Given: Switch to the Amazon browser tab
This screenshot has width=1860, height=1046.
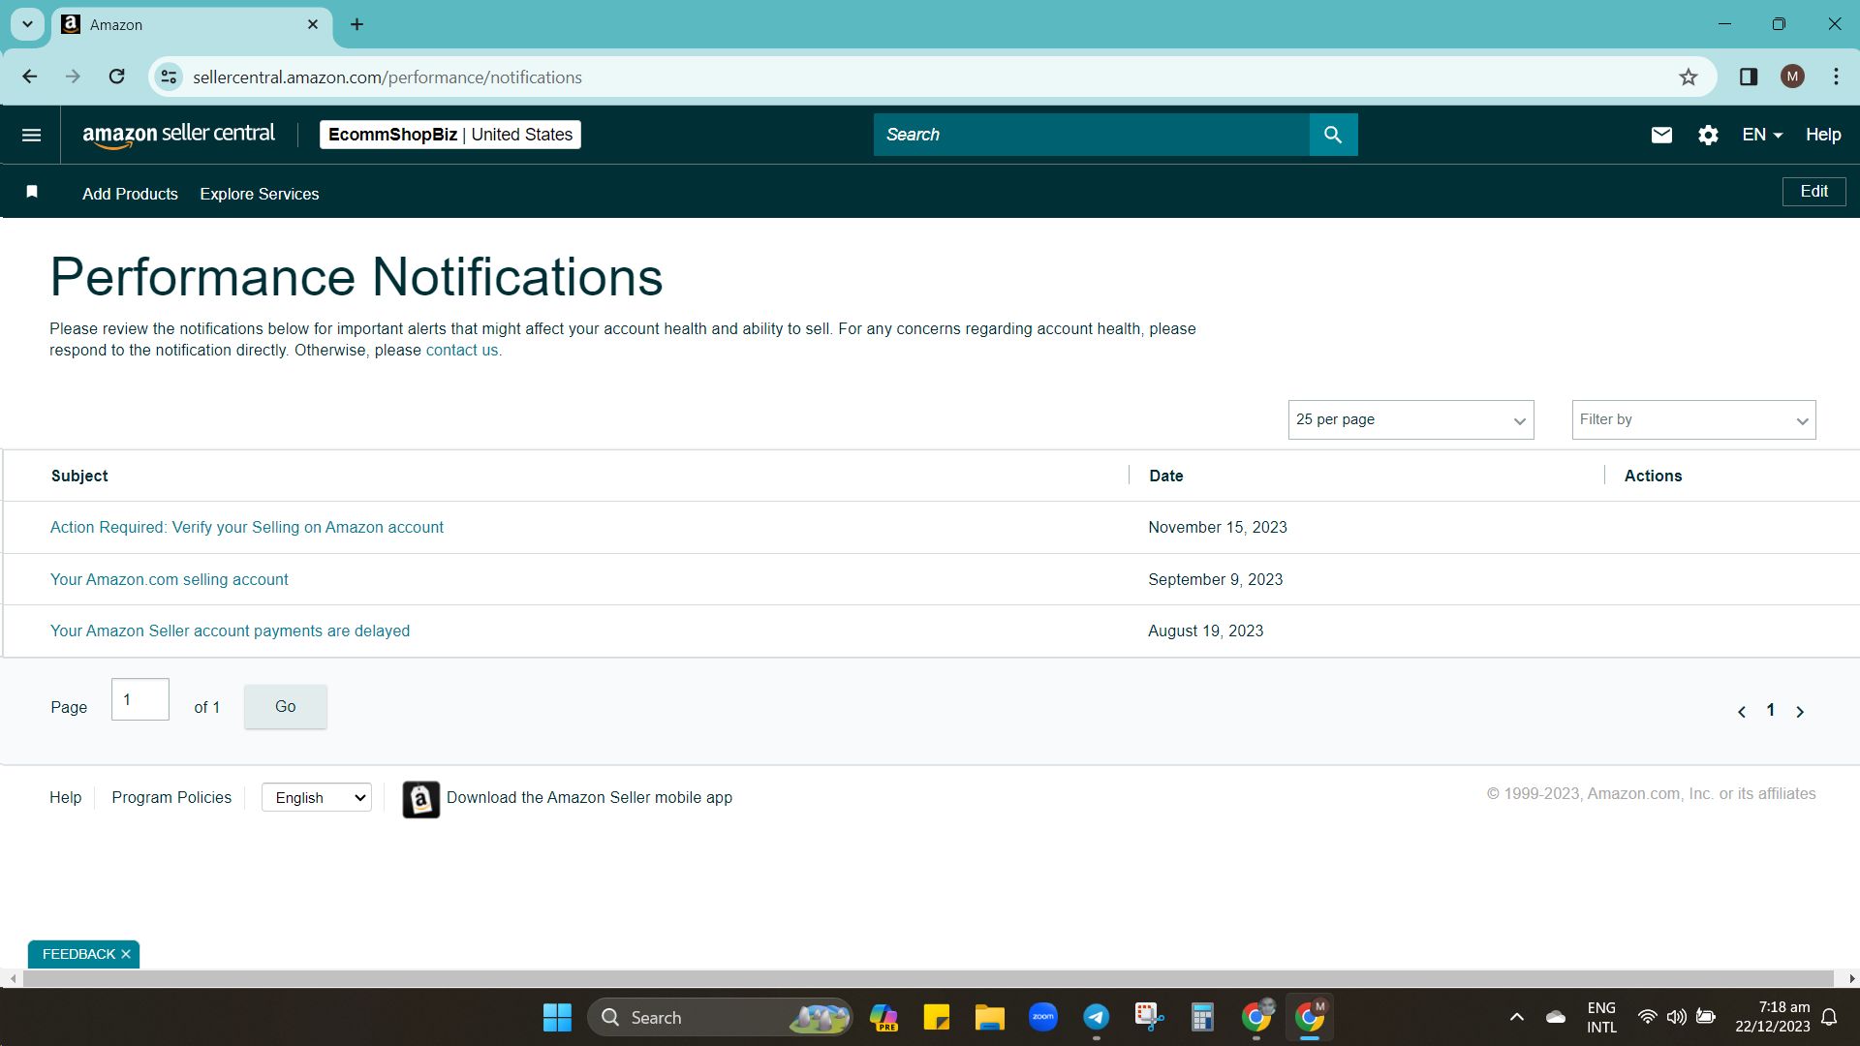Looking at the screenshot, I should click(192, 24).
